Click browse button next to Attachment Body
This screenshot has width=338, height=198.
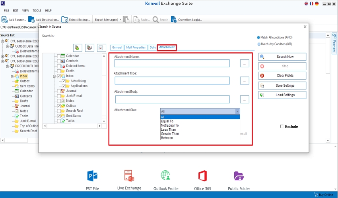coord(245,99)
